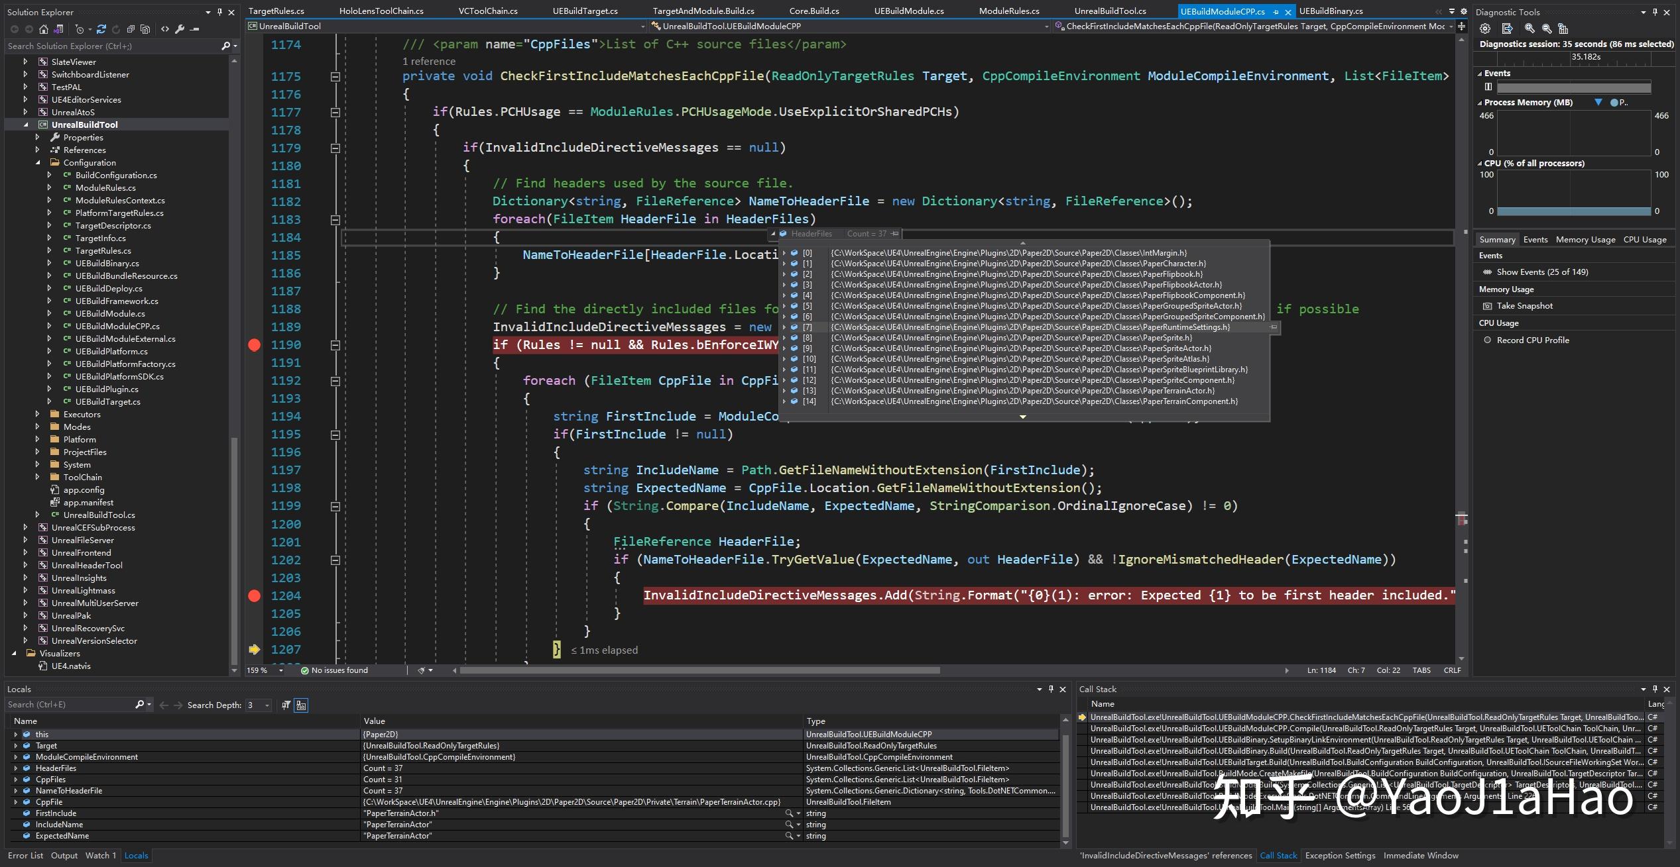Switch to the UEBuildTarget.cs tab
The image size is (1680, 867).
click(585, 11)
